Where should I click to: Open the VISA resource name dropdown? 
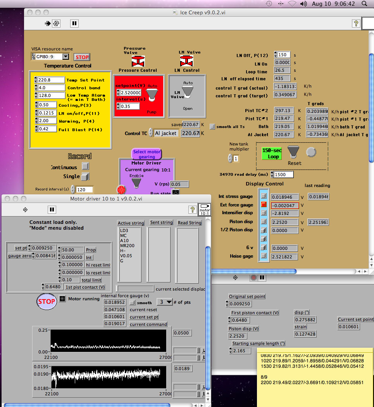tap(65, 57)
